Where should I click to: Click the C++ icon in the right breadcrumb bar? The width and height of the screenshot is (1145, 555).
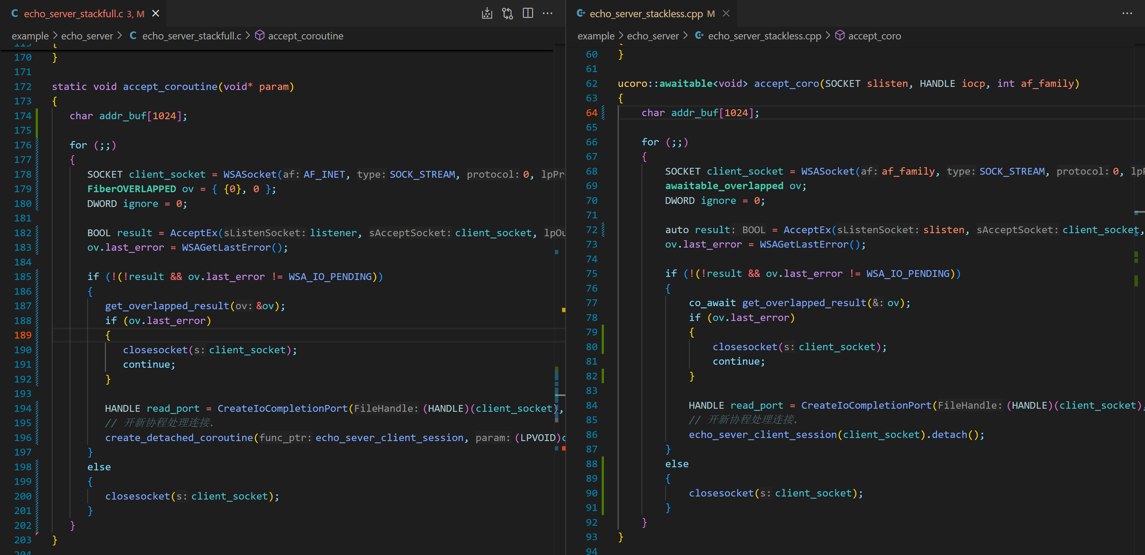click(x=699, y=35)
